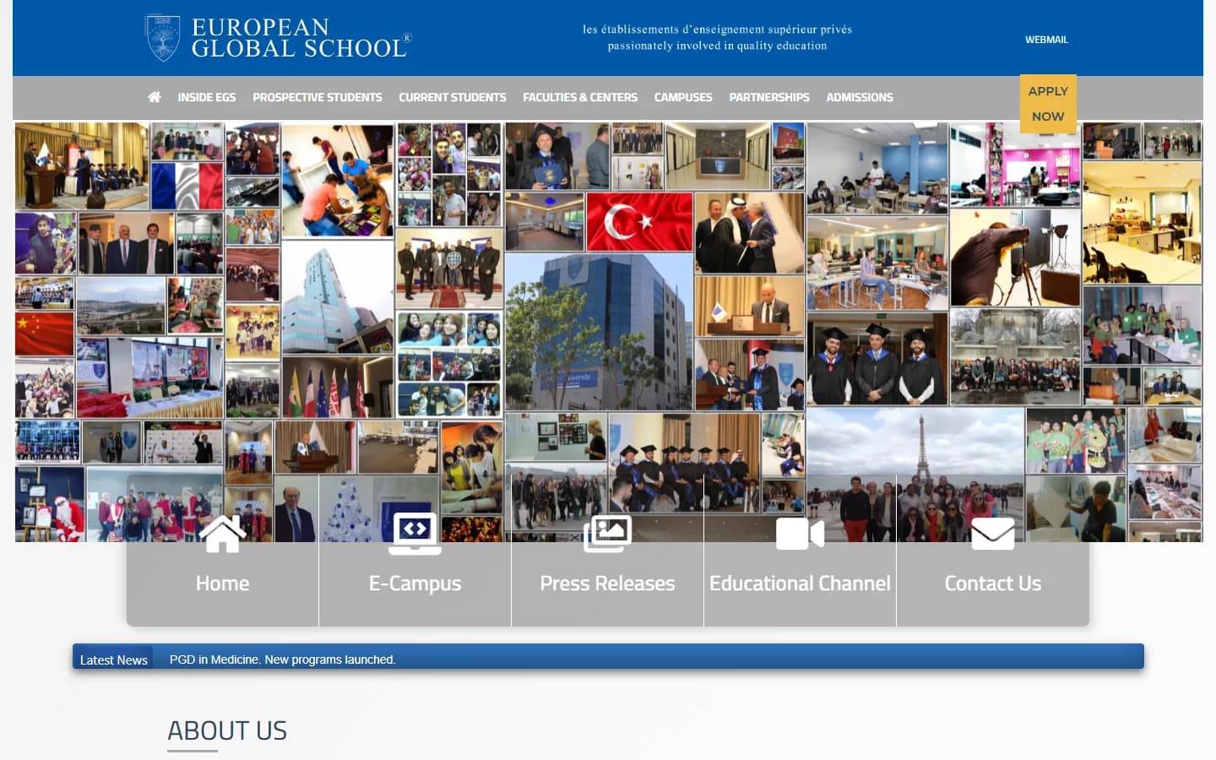Click the French tagline text in header
The height and width of the screenshot is (760, 1216).
(x=717, y=30)
